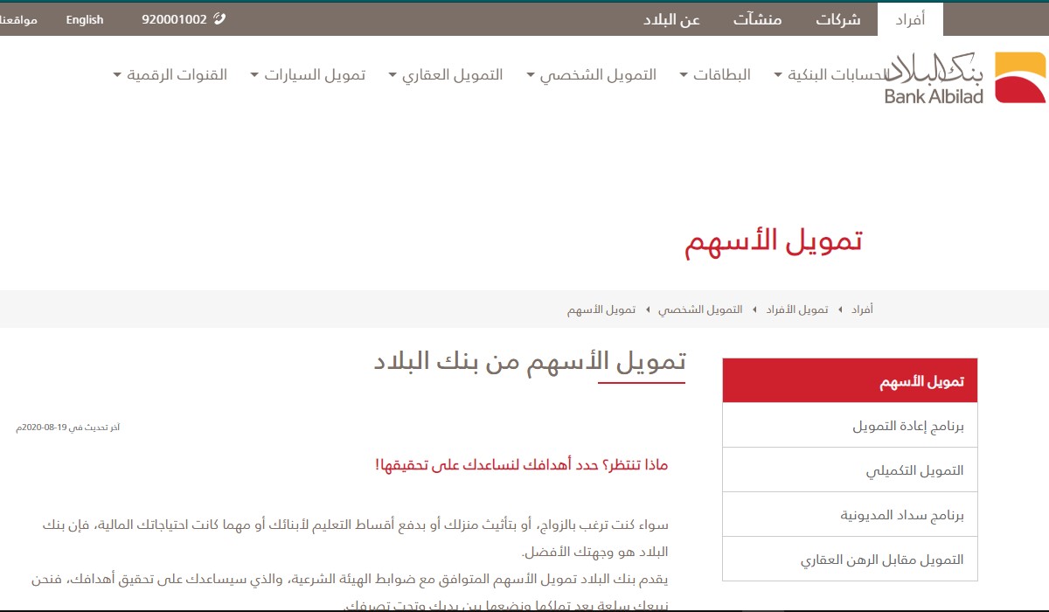Call number 920001002 link

tap(174, 19)
